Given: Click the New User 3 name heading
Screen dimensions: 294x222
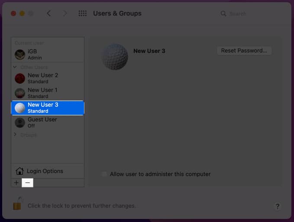Looking at the screenshot, I should click(x=149, y=51).
